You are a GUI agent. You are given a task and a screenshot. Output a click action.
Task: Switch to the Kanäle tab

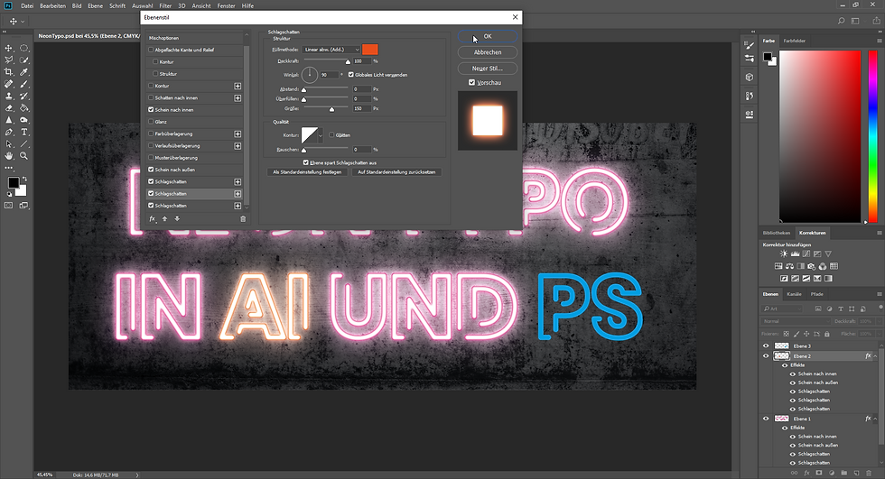(x=794, y=294)
